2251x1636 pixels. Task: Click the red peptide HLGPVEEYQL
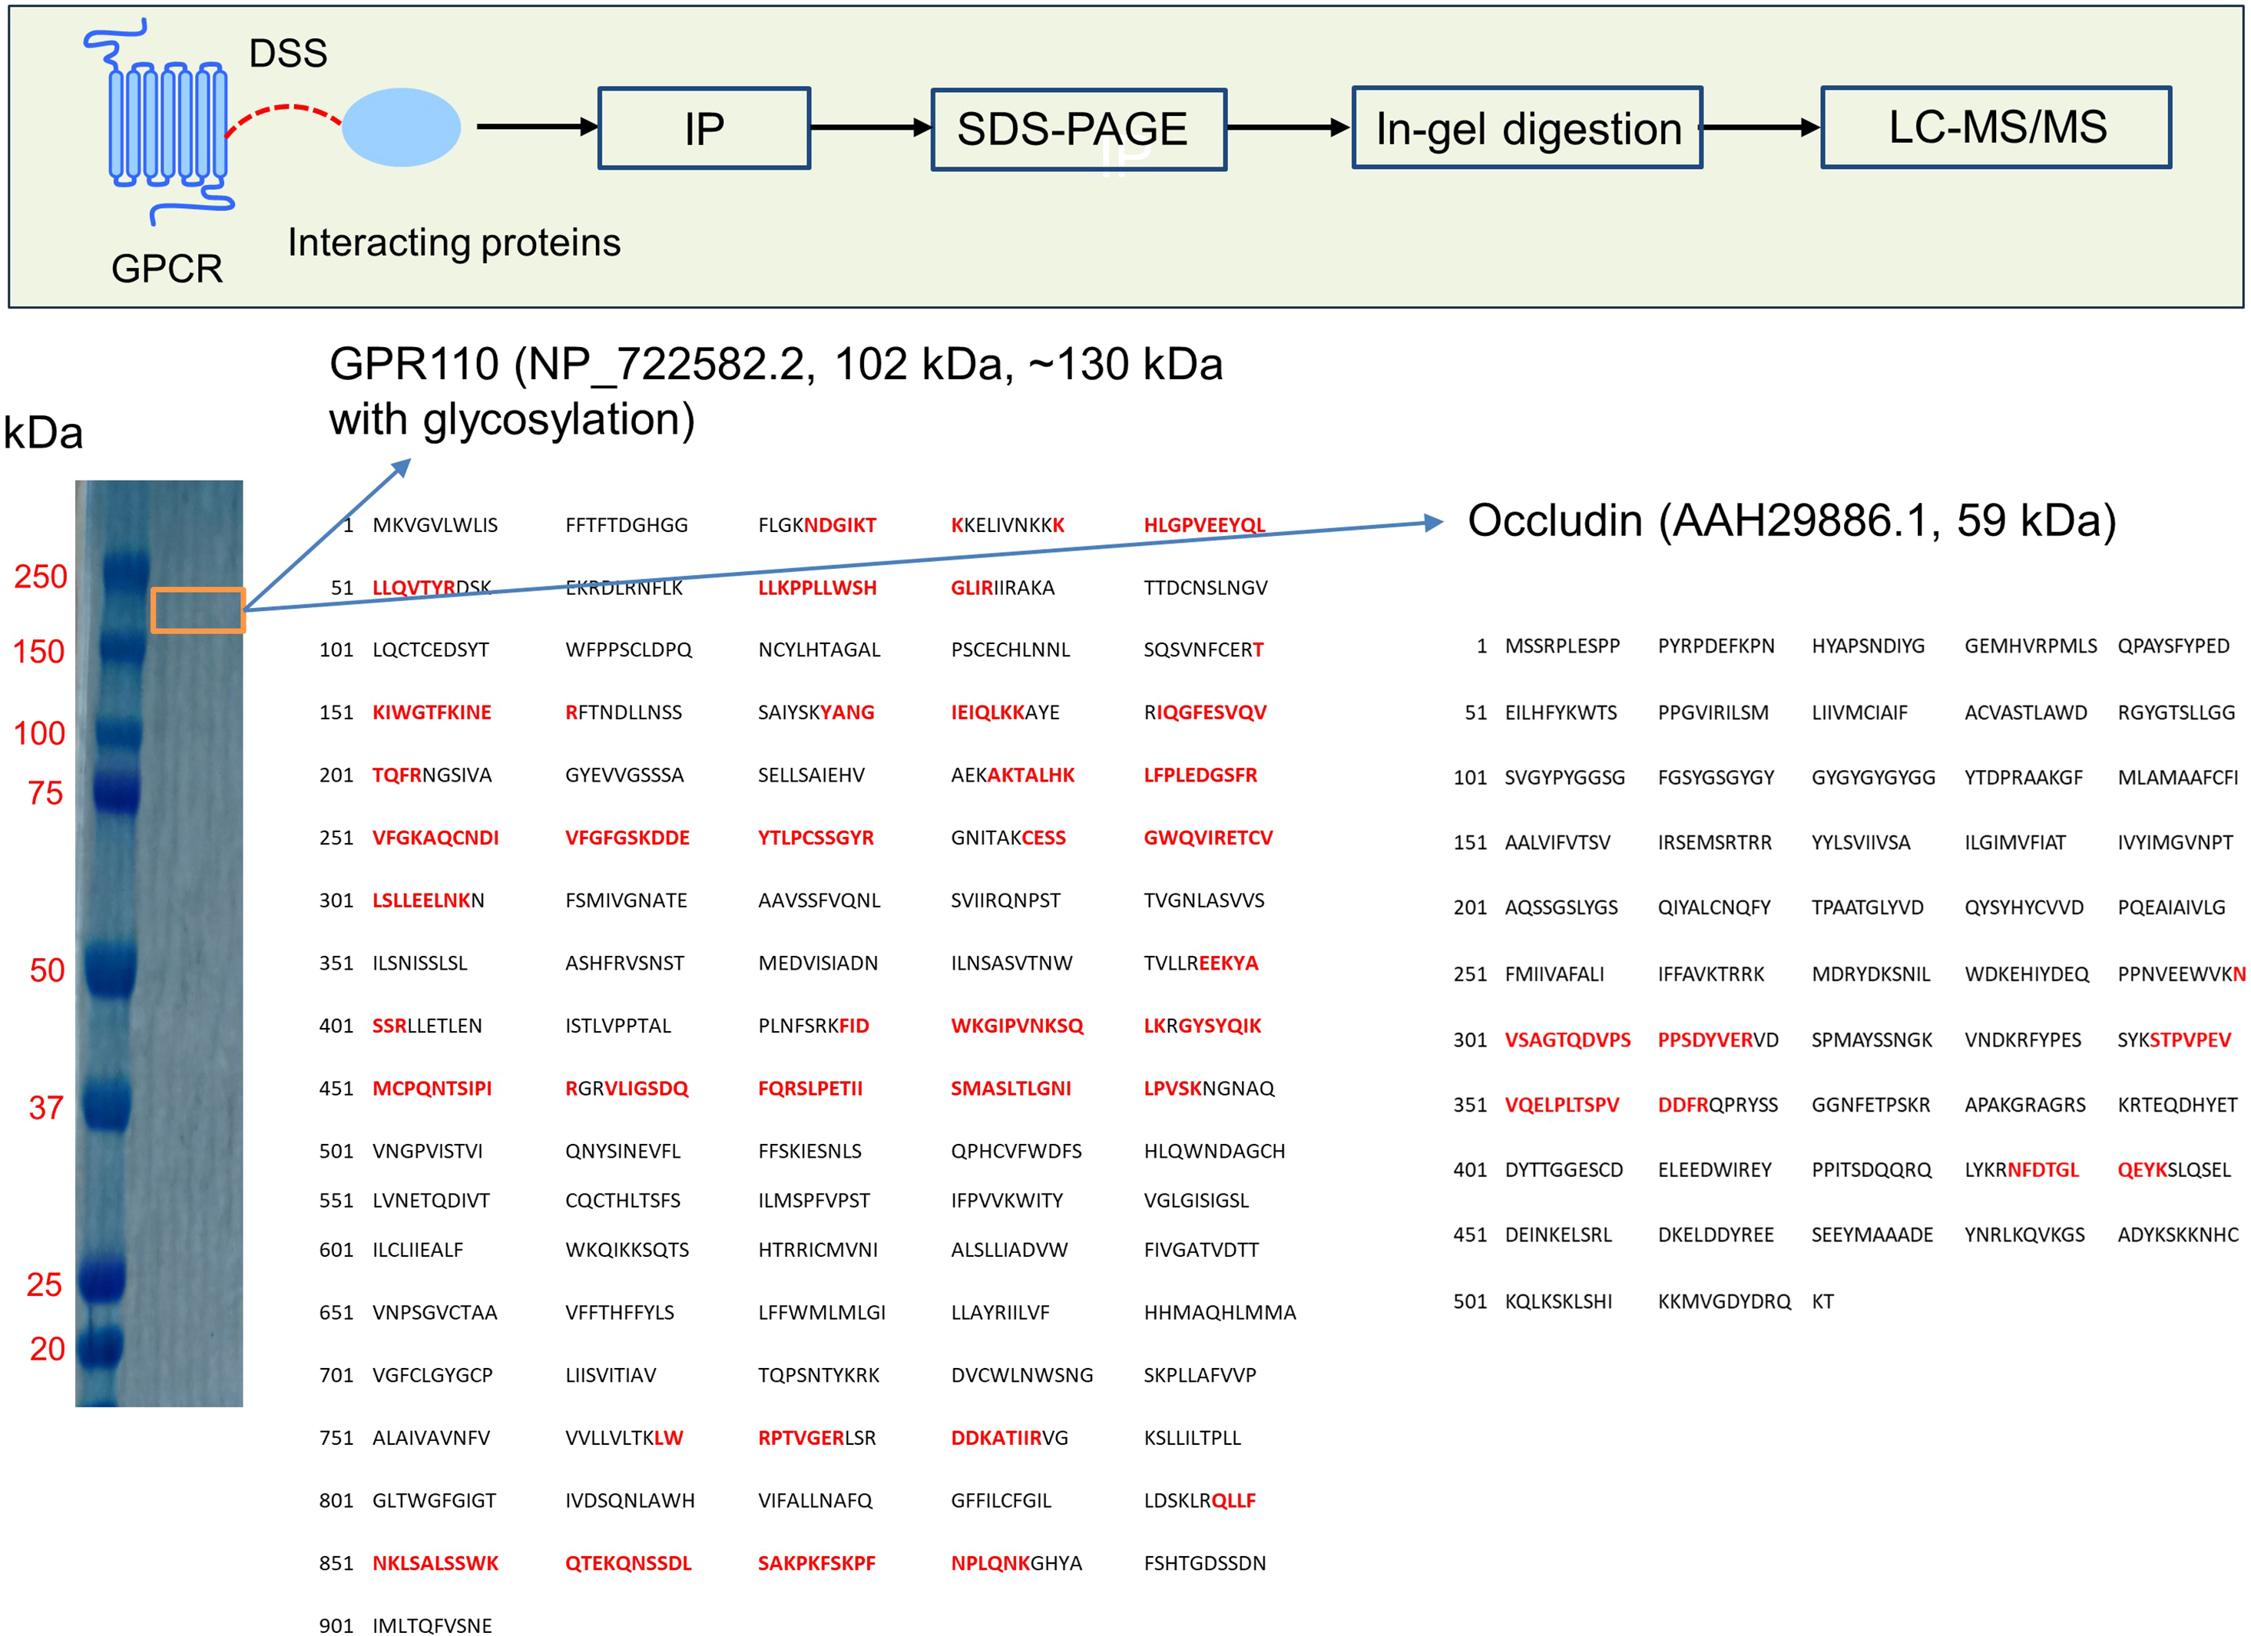click(1204, 525)
